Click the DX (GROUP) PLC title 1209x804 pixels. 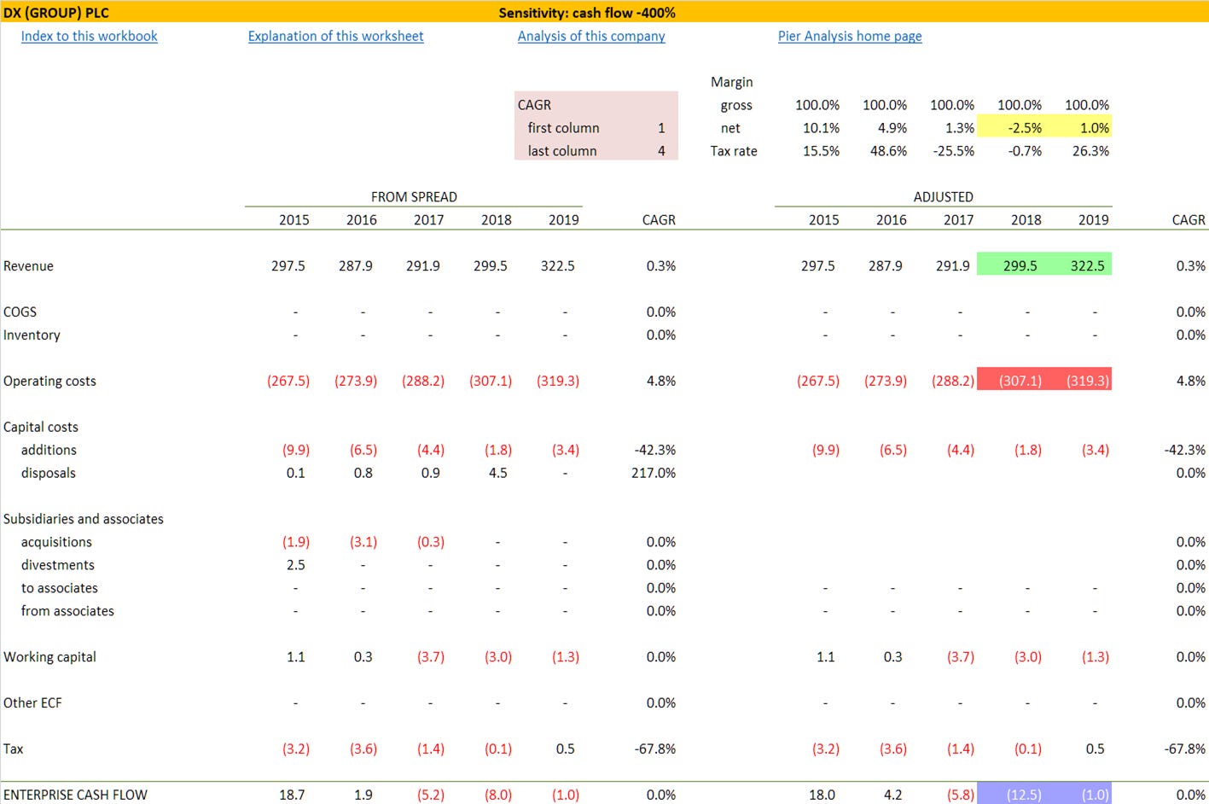point(56,13)
